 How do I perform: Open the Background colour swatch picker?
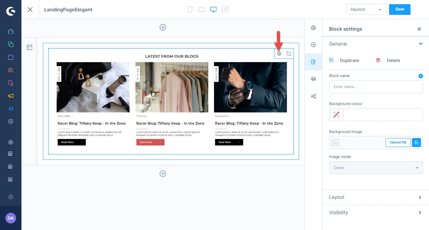click(x=336, y=115)
